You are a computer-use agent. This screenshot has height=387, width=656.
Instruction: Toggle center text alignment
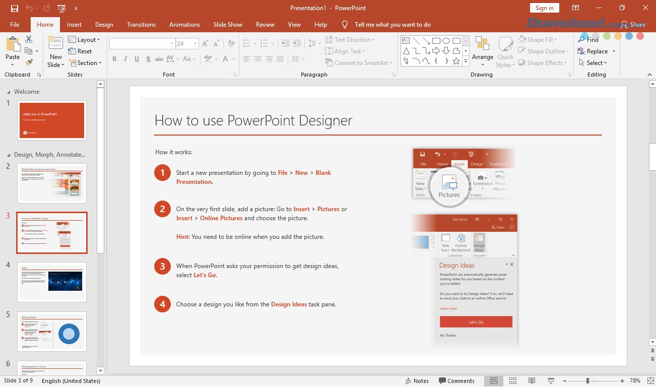click(258, 59)
